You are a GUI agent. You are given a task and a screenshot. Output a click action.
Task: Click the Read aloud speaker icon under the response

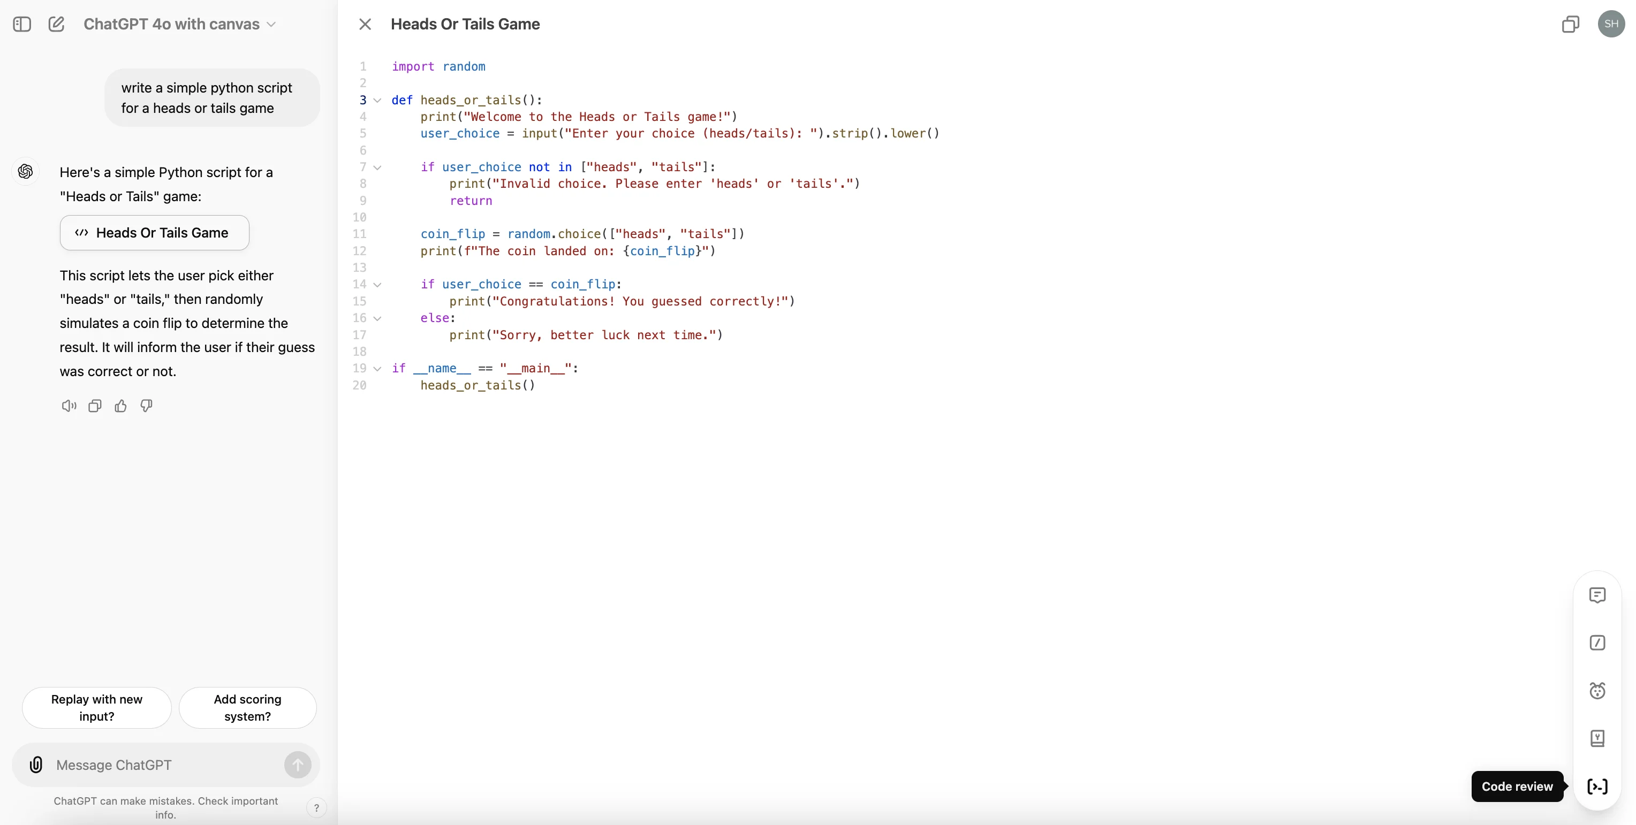pos(69,406)
